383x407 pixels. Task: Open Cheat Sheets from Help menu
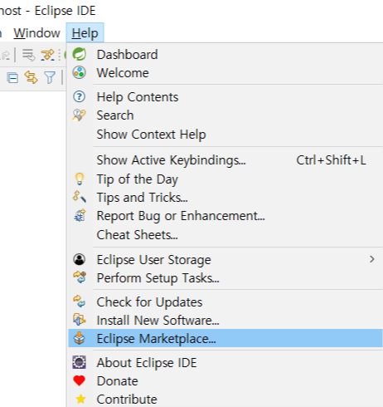[x=225, y=234]
